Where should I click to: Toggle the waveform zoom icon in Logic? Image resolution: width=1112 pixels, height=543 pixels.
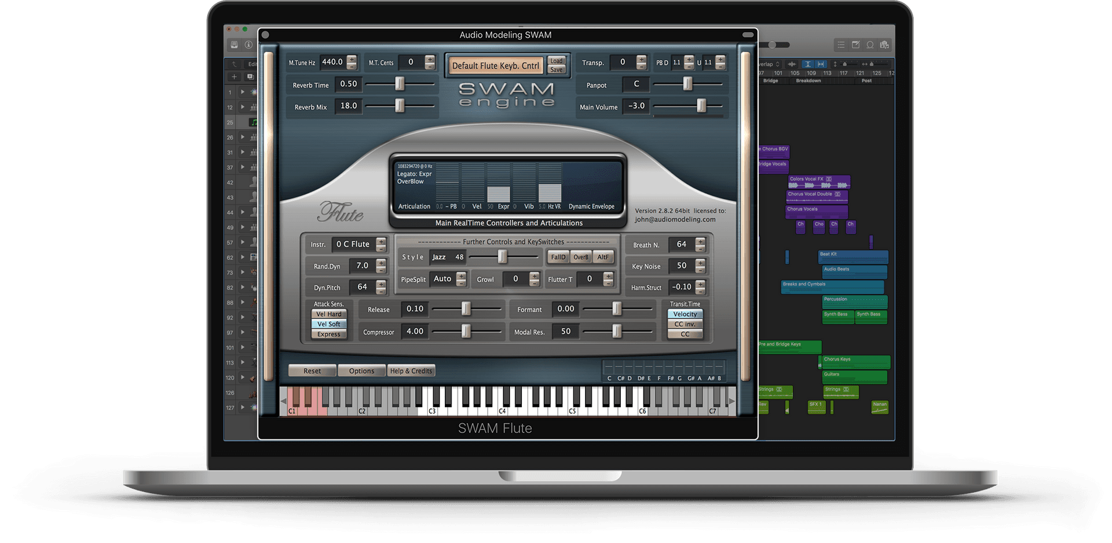coord(792,64)
